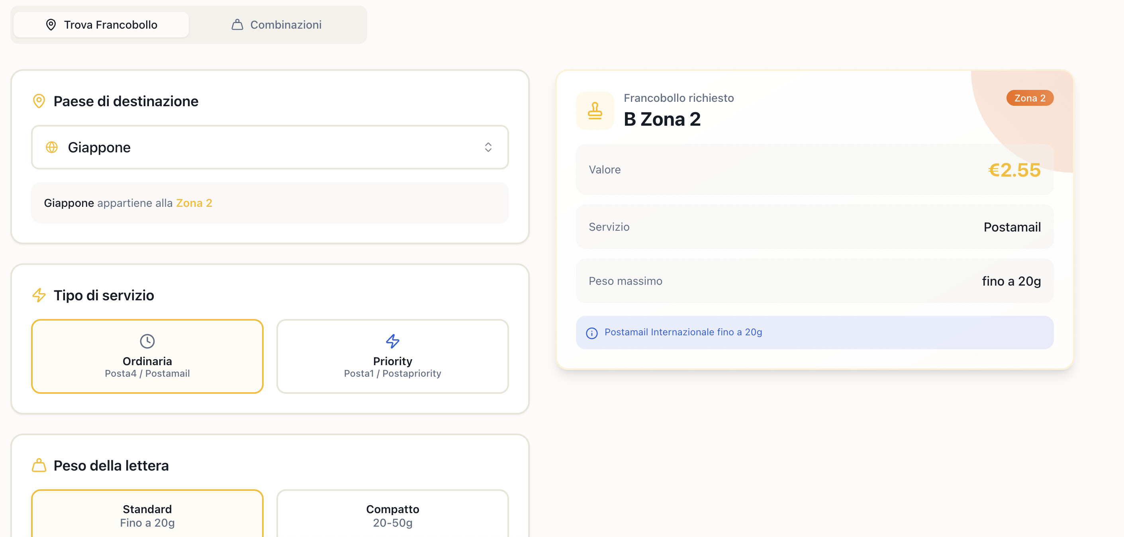
Task: Click the location pin icon beside Paese di destinazione
Action: [39, 101]
